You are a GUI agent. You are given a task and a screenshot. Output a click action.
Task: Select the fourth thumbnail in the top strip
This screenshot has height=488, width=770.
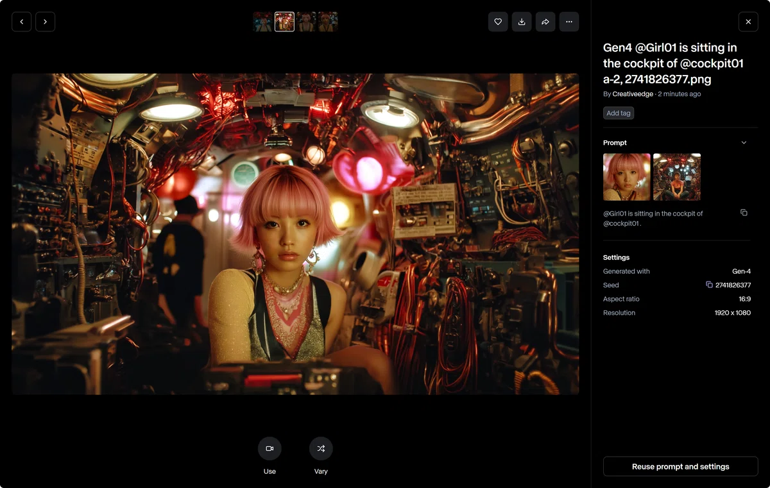point(328,22)
